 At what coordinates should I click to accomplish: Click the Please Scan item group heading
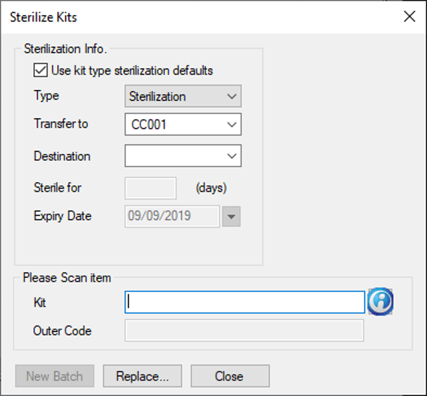[x=67, y=277]
